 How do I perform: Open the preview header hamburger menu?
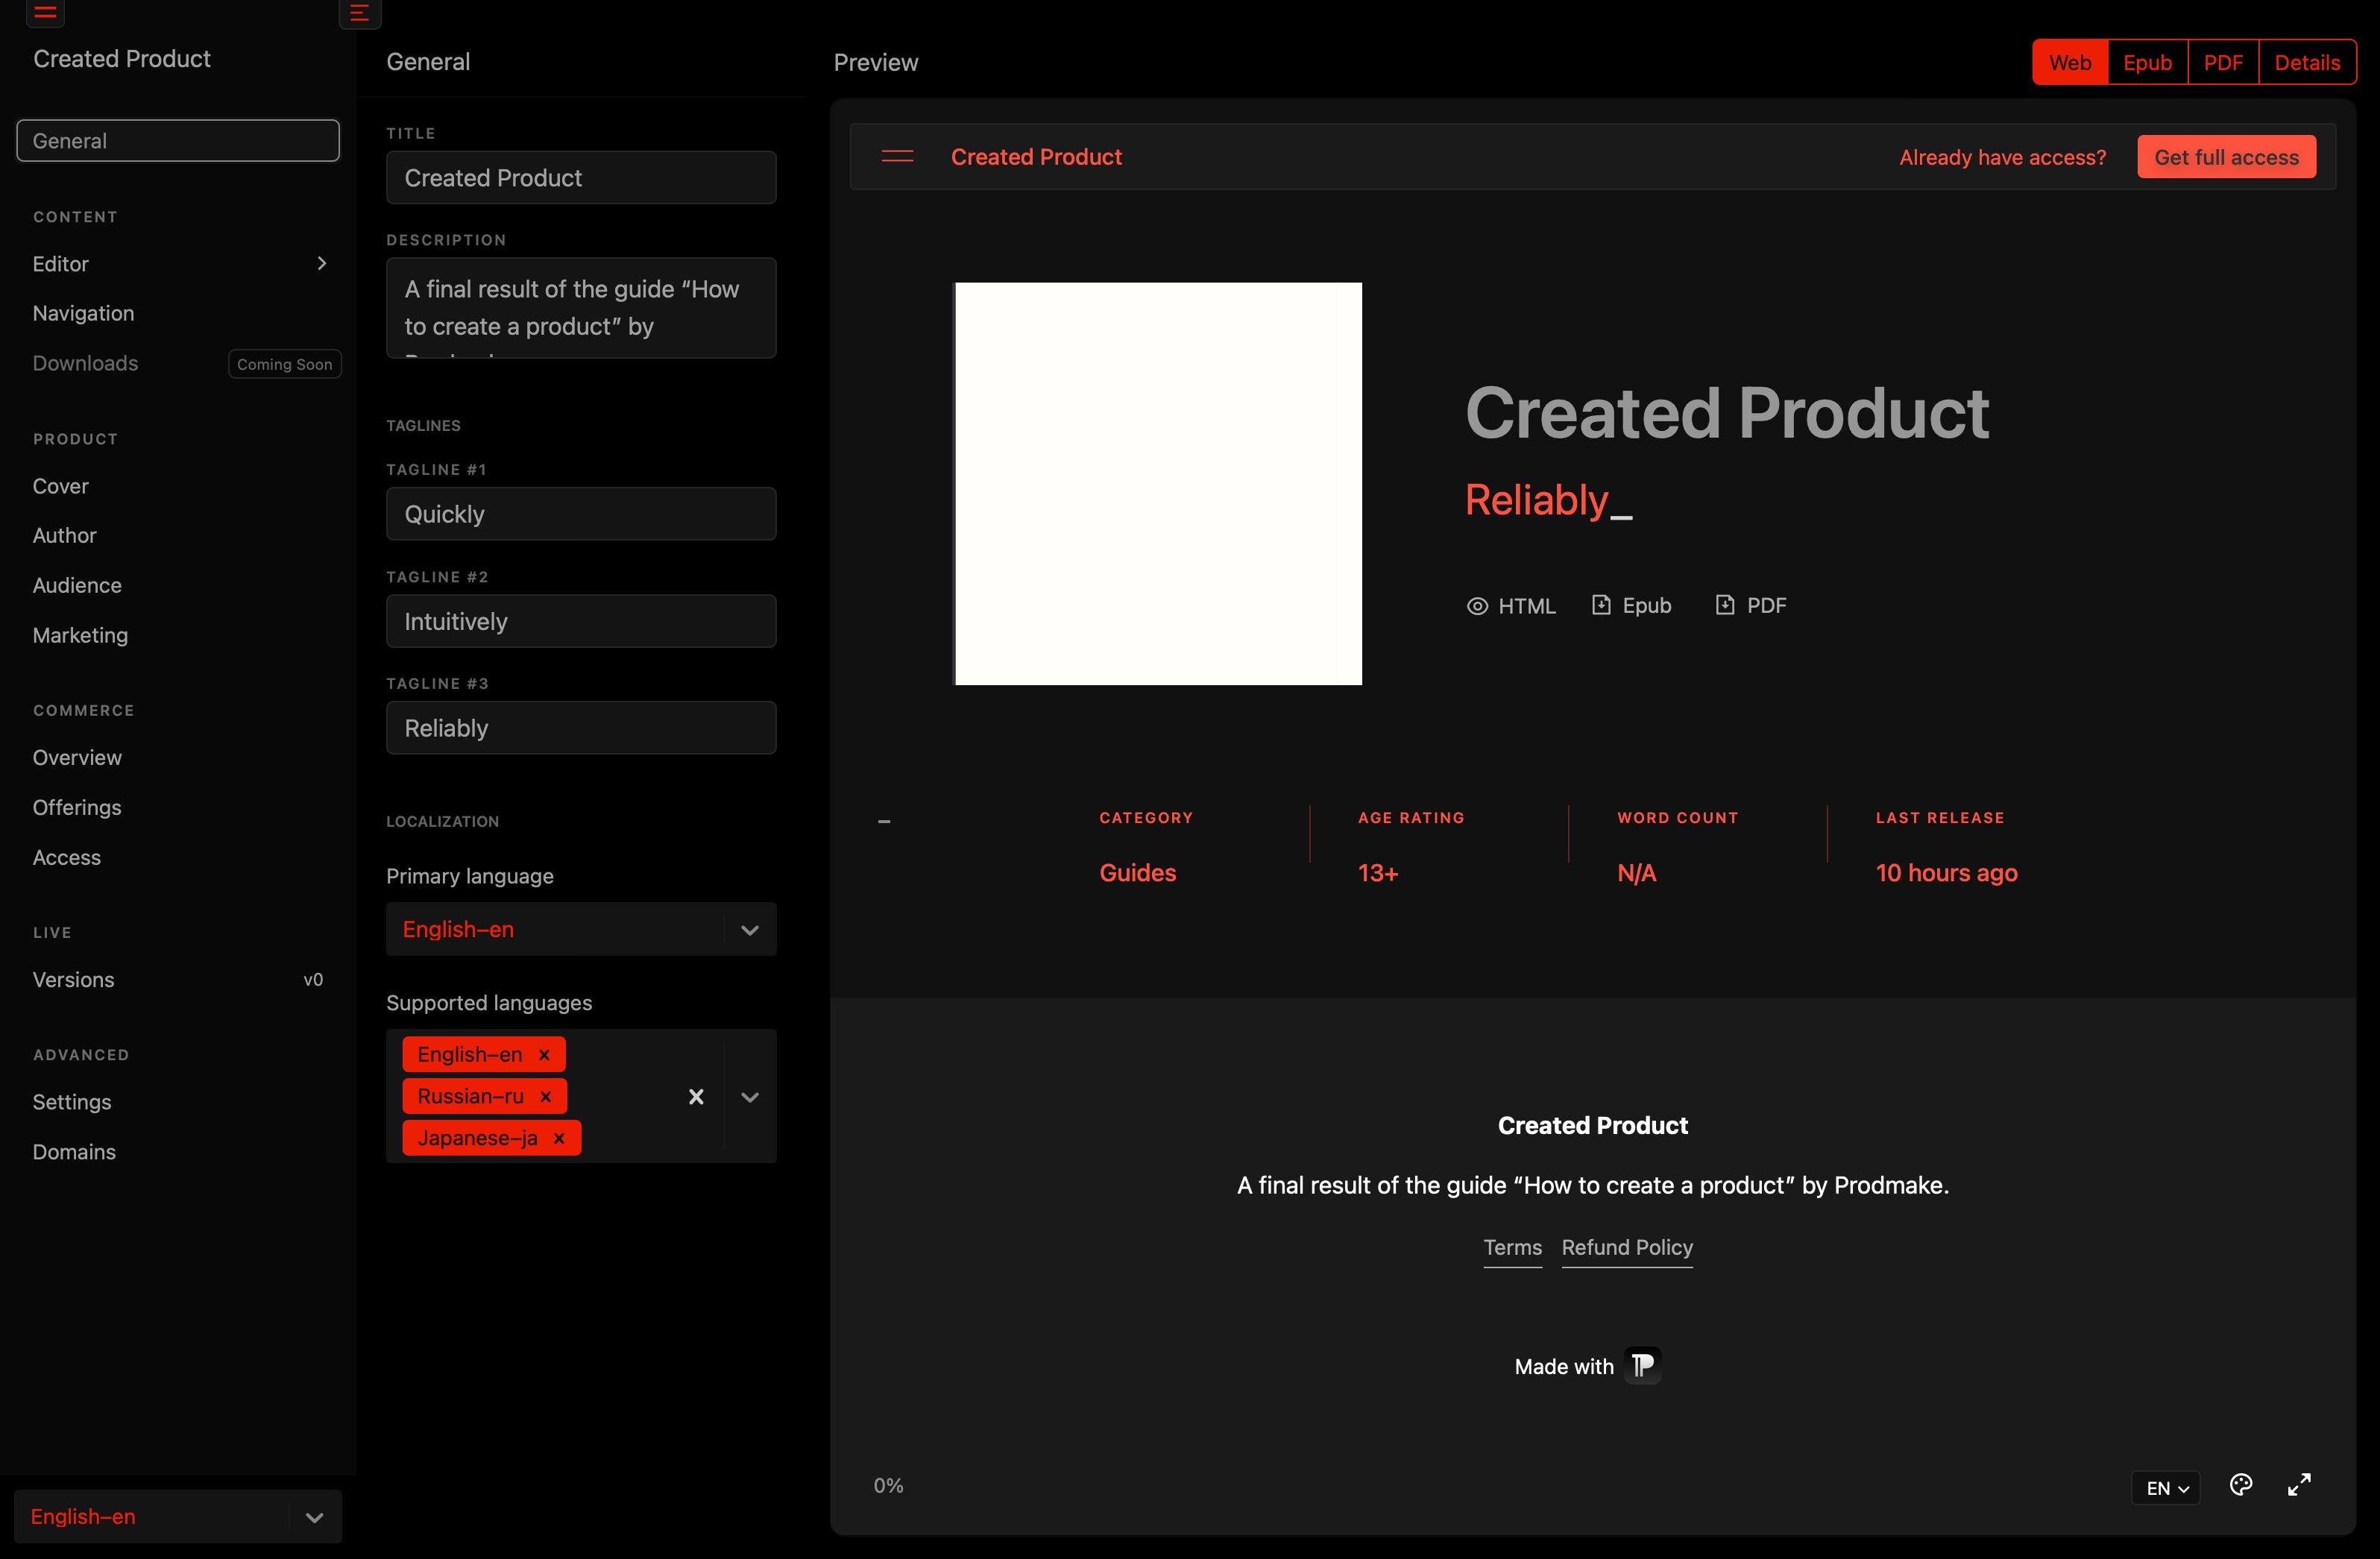click(897, 157)
